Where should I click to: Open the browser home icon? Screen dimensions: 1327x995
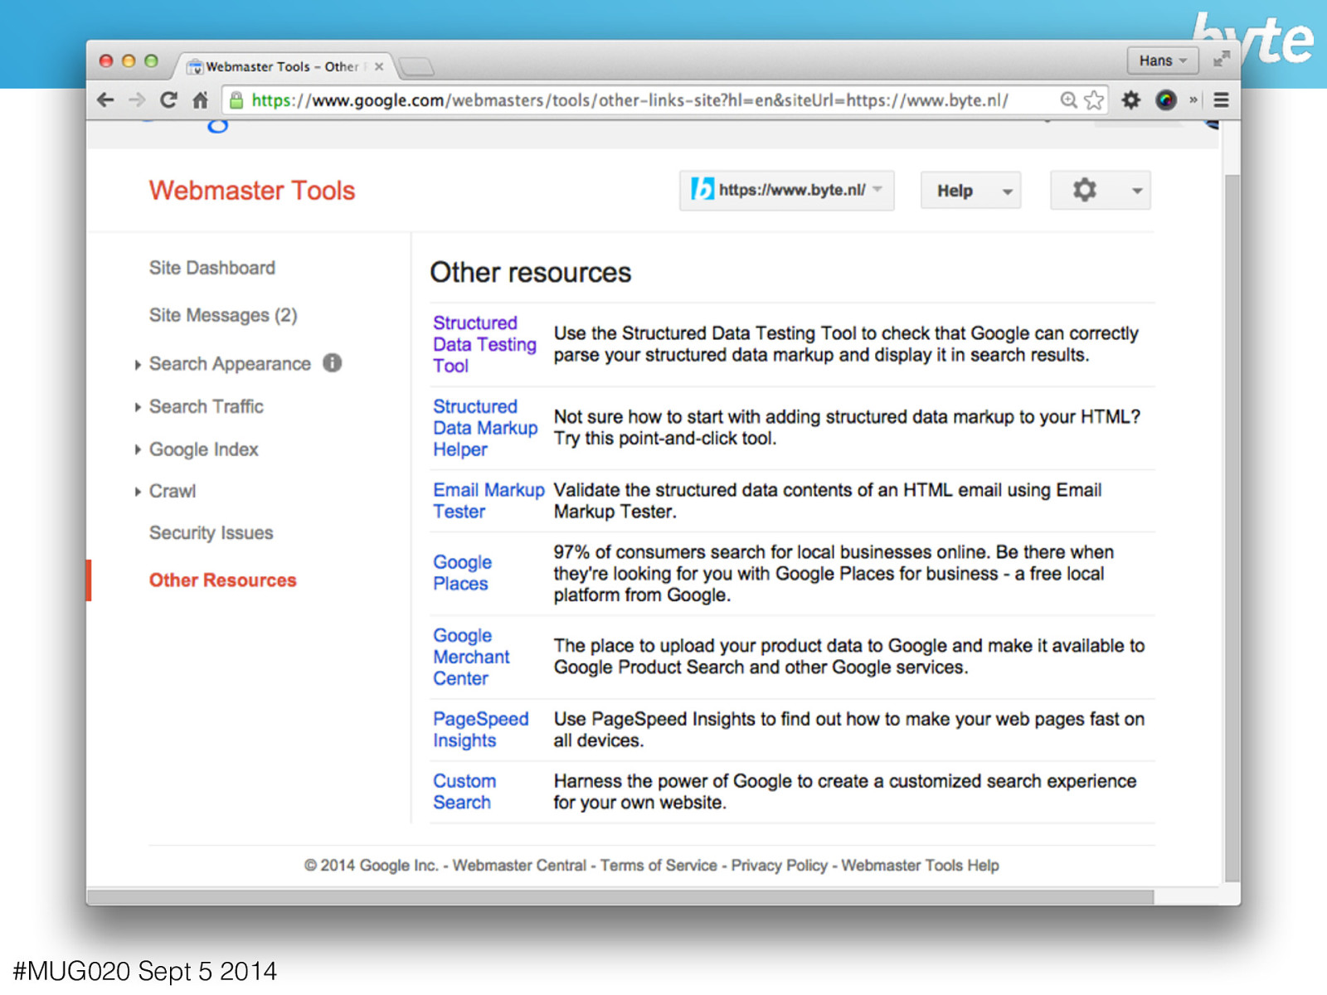click(x=200, y=100)
